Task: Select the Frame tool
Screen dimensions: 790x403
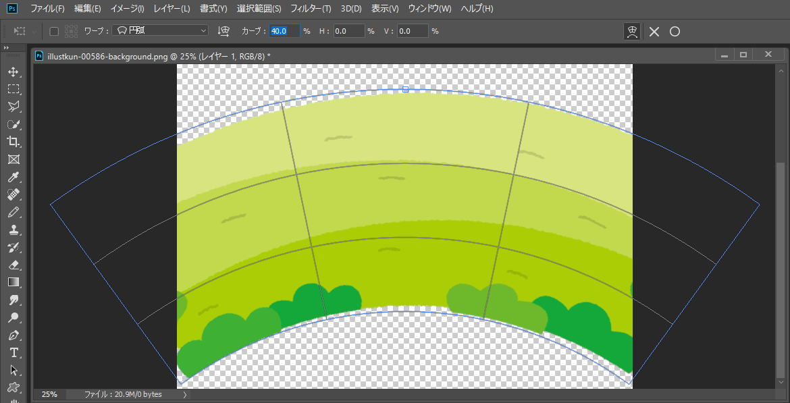Action: pos(14,159)
